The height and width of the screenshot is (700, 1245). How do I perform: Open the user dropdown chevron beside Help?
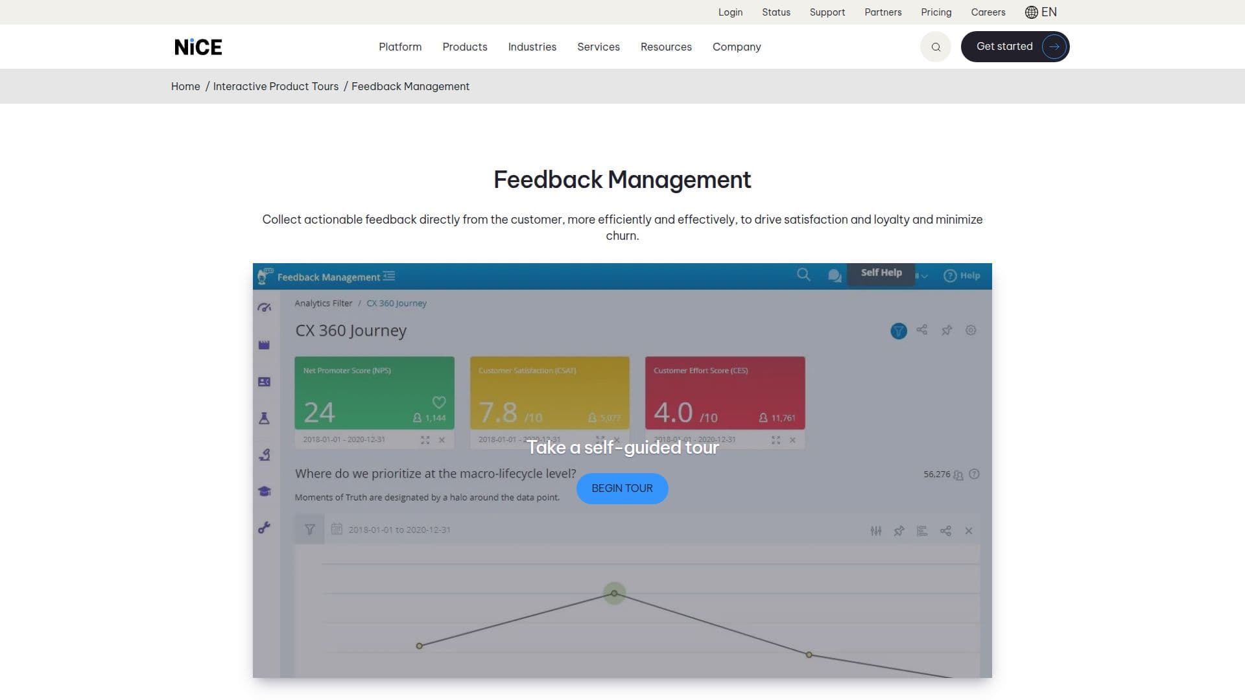click(x=924, y=276)
